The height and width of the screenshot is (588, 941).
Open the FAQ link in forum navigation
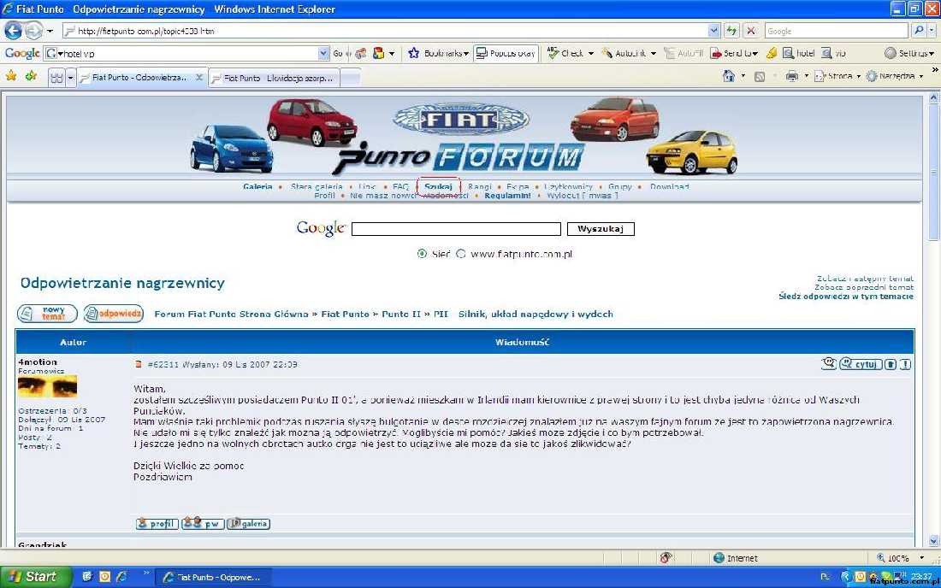400,186
